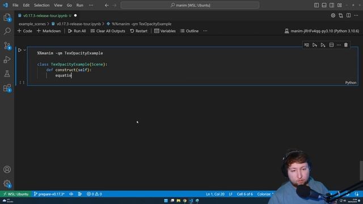Open more editor actions ellipsis
Image resolution: width=363 pixels, height=204 pixels.
pyautogui.click(x=356, y=15)
